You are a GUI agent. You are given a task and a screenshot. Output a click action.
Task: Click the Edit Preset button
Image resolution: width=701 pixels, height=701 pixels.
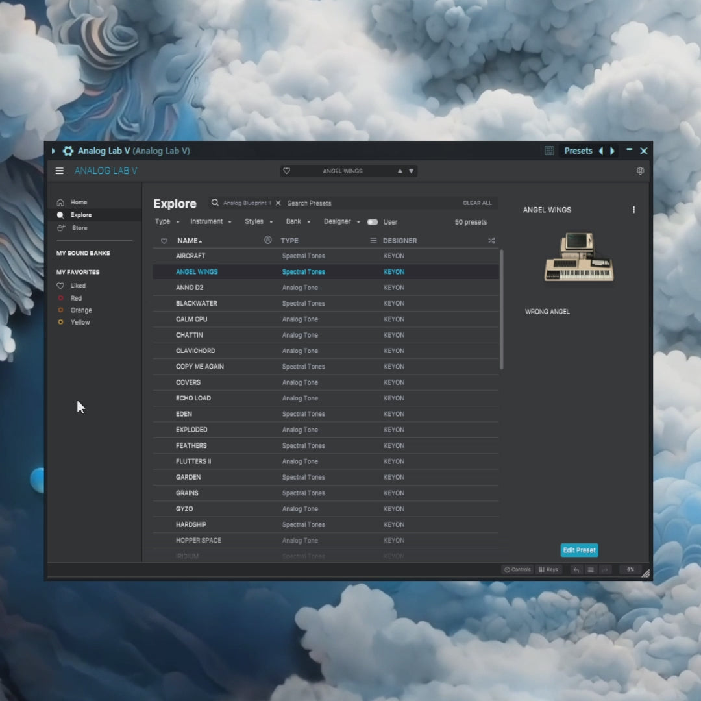click(x=579, y=550)
